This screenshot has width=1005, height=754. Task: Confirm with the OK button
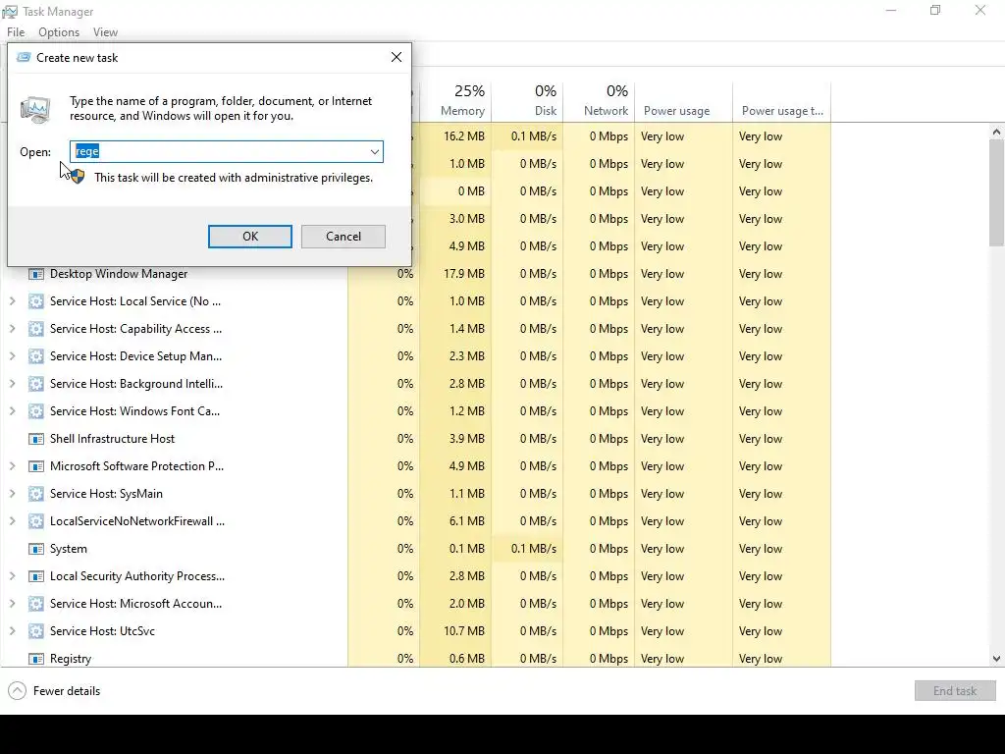(x=250, y=236)
